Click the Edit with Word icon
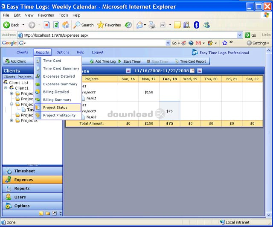 [x=163, y=25]
